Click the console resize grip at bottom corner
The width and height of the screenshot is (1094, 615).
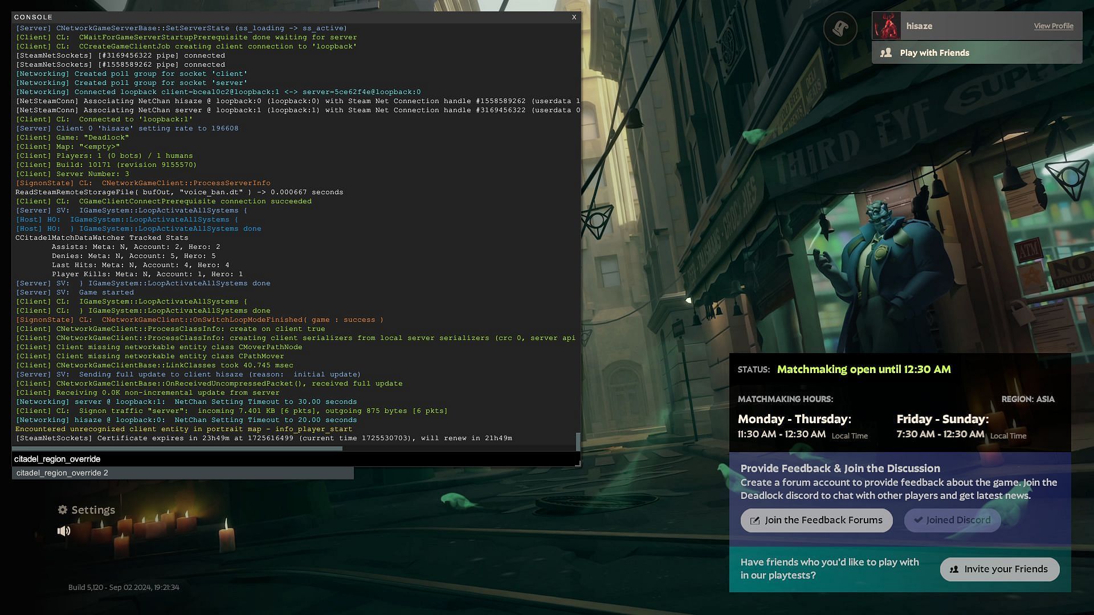click(577, 464)
